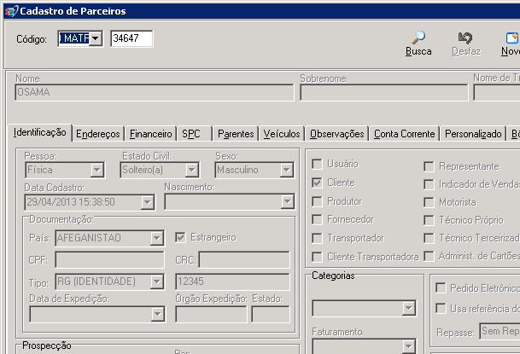Screen dimensions: 520x354
Task: Check the Motorista checkbox
Action: click(429, 202)
